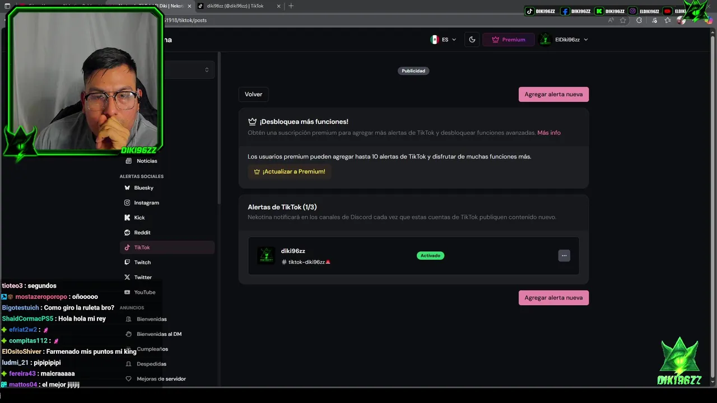Click the Premium button in header
717x403 pixels.
pyautogui.click(x=508, y=40)
